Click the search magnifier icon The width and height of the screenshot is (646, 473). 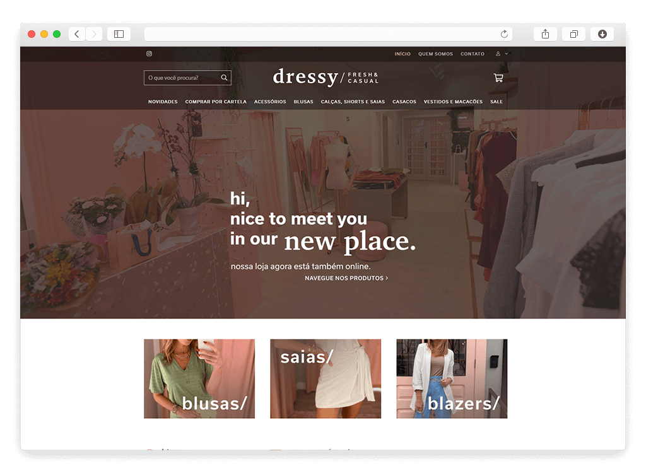[224, 78]
